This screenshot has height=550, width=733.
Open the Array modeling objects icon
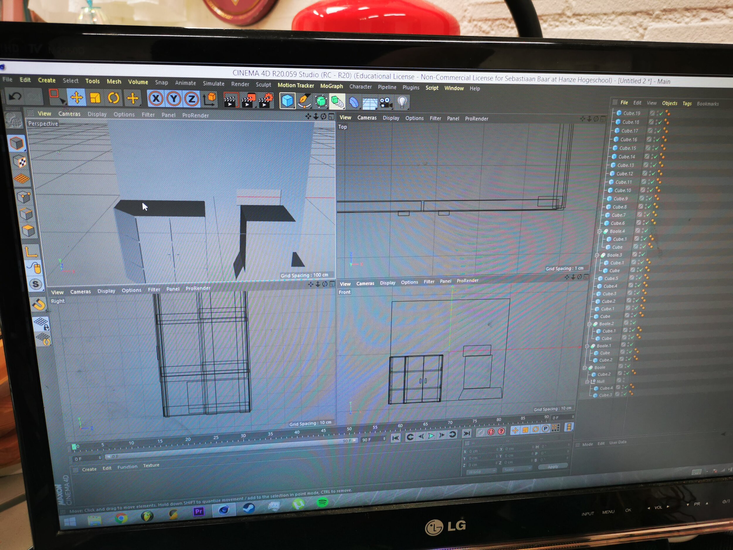[x=337, y=102]
